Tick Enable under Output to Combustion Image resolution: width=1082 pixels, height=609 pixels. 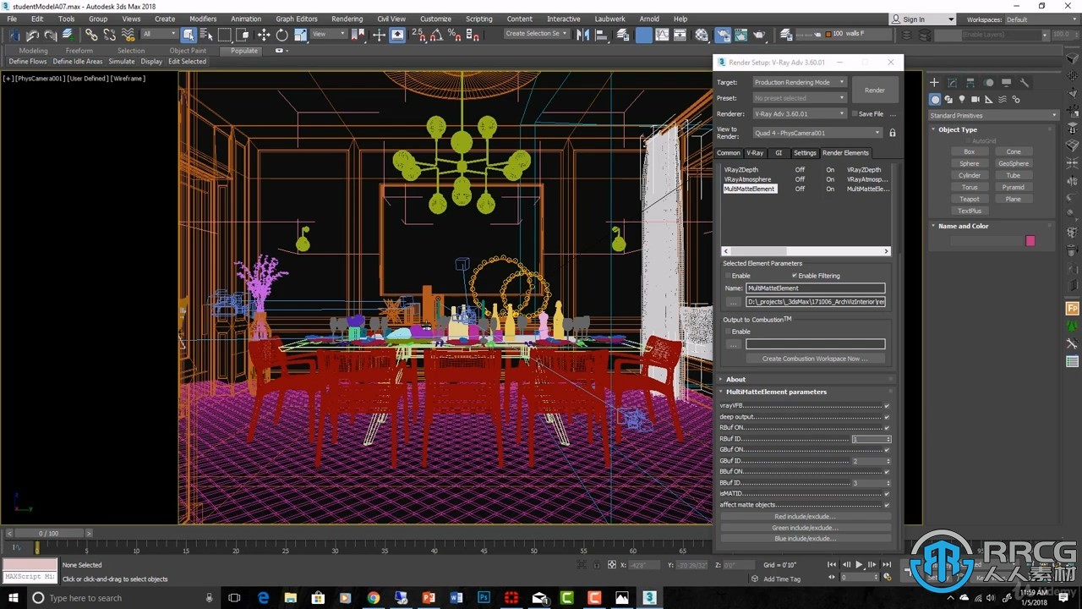pos(727,332)
